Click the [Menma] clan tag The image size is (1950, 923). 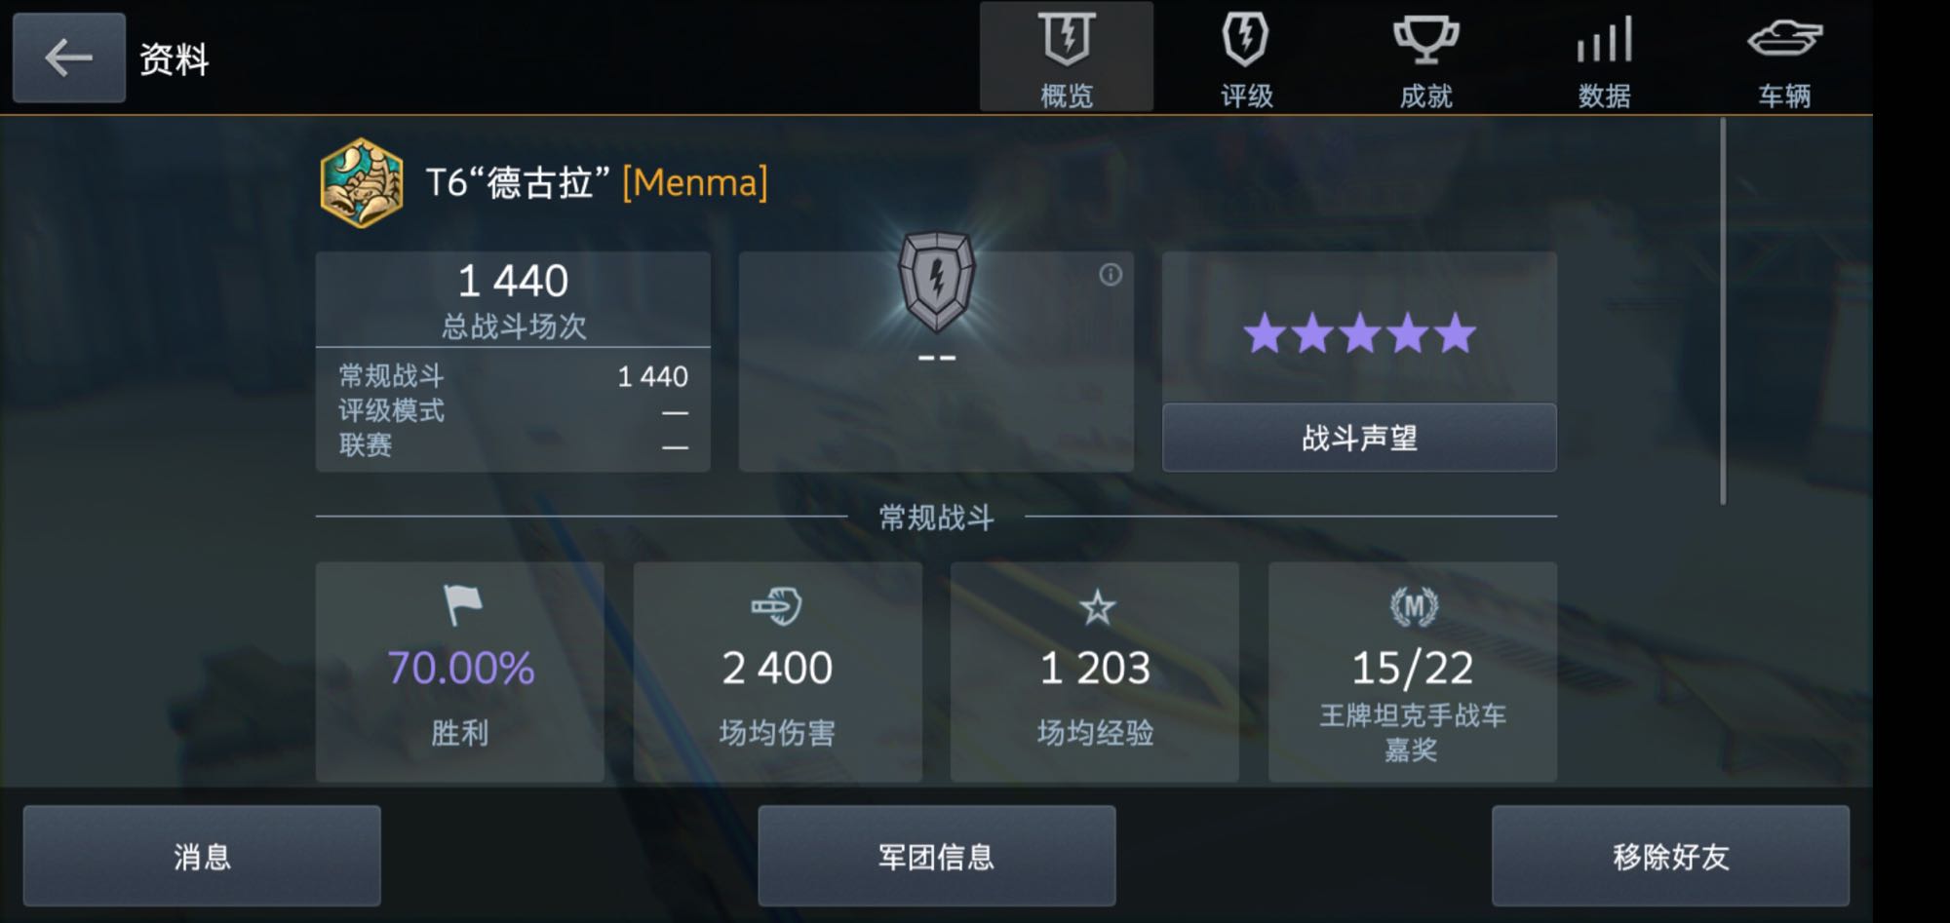pyautogui.click(x=694, y=182)
